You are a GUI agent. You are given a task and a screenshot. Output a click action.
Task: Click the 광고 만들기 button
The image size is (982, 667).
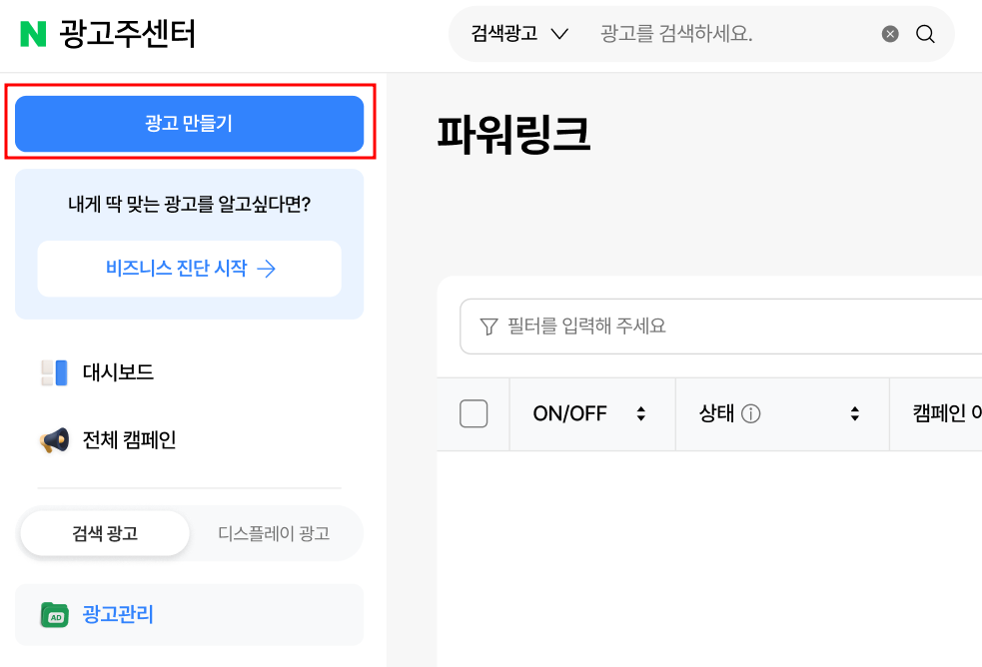pyautogui.click(x=189, y=123)
